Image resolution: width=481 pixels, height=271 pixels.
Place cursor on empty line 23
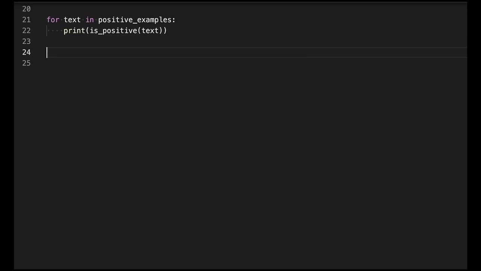pos(150,41)
